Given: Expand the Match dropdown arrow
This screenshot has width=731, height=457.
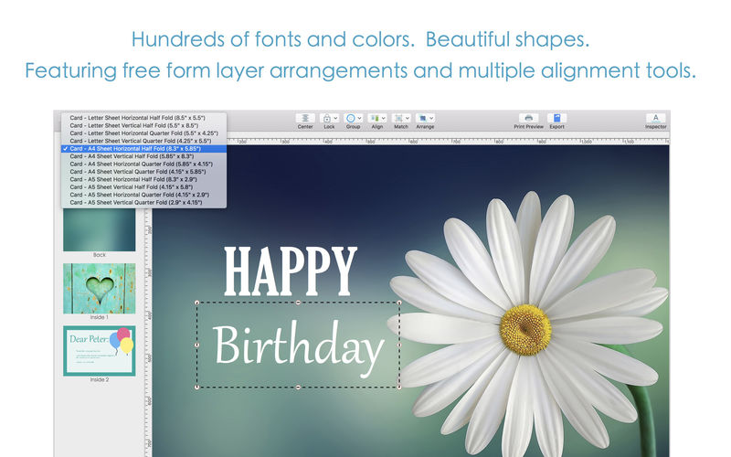Looking at the screenshot, I should click(x=407, y=119).
